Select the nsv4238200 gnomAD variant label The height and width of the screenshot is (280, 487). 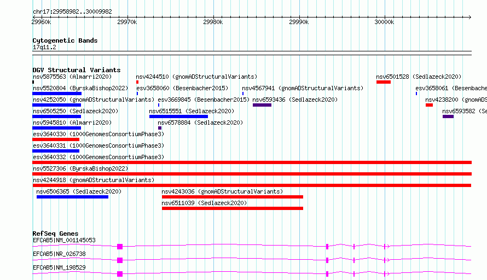click(456, 100)
